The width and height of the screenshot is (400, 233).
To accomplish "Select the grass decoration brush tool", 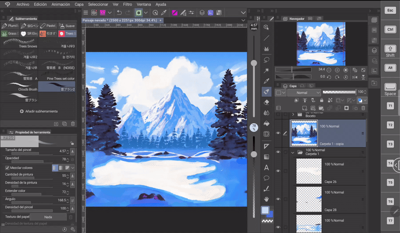I will (x=266, y=49).
